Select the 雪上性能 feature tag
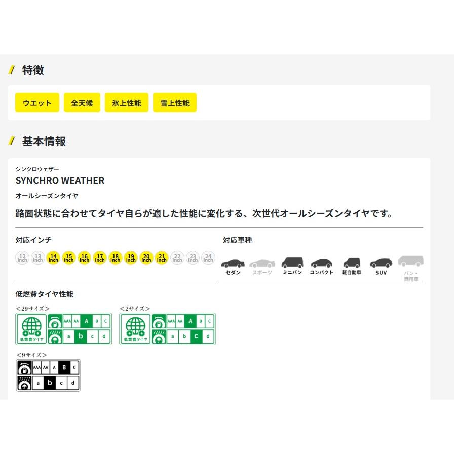This screenshot has width=454, height=454. click(175, 103)
